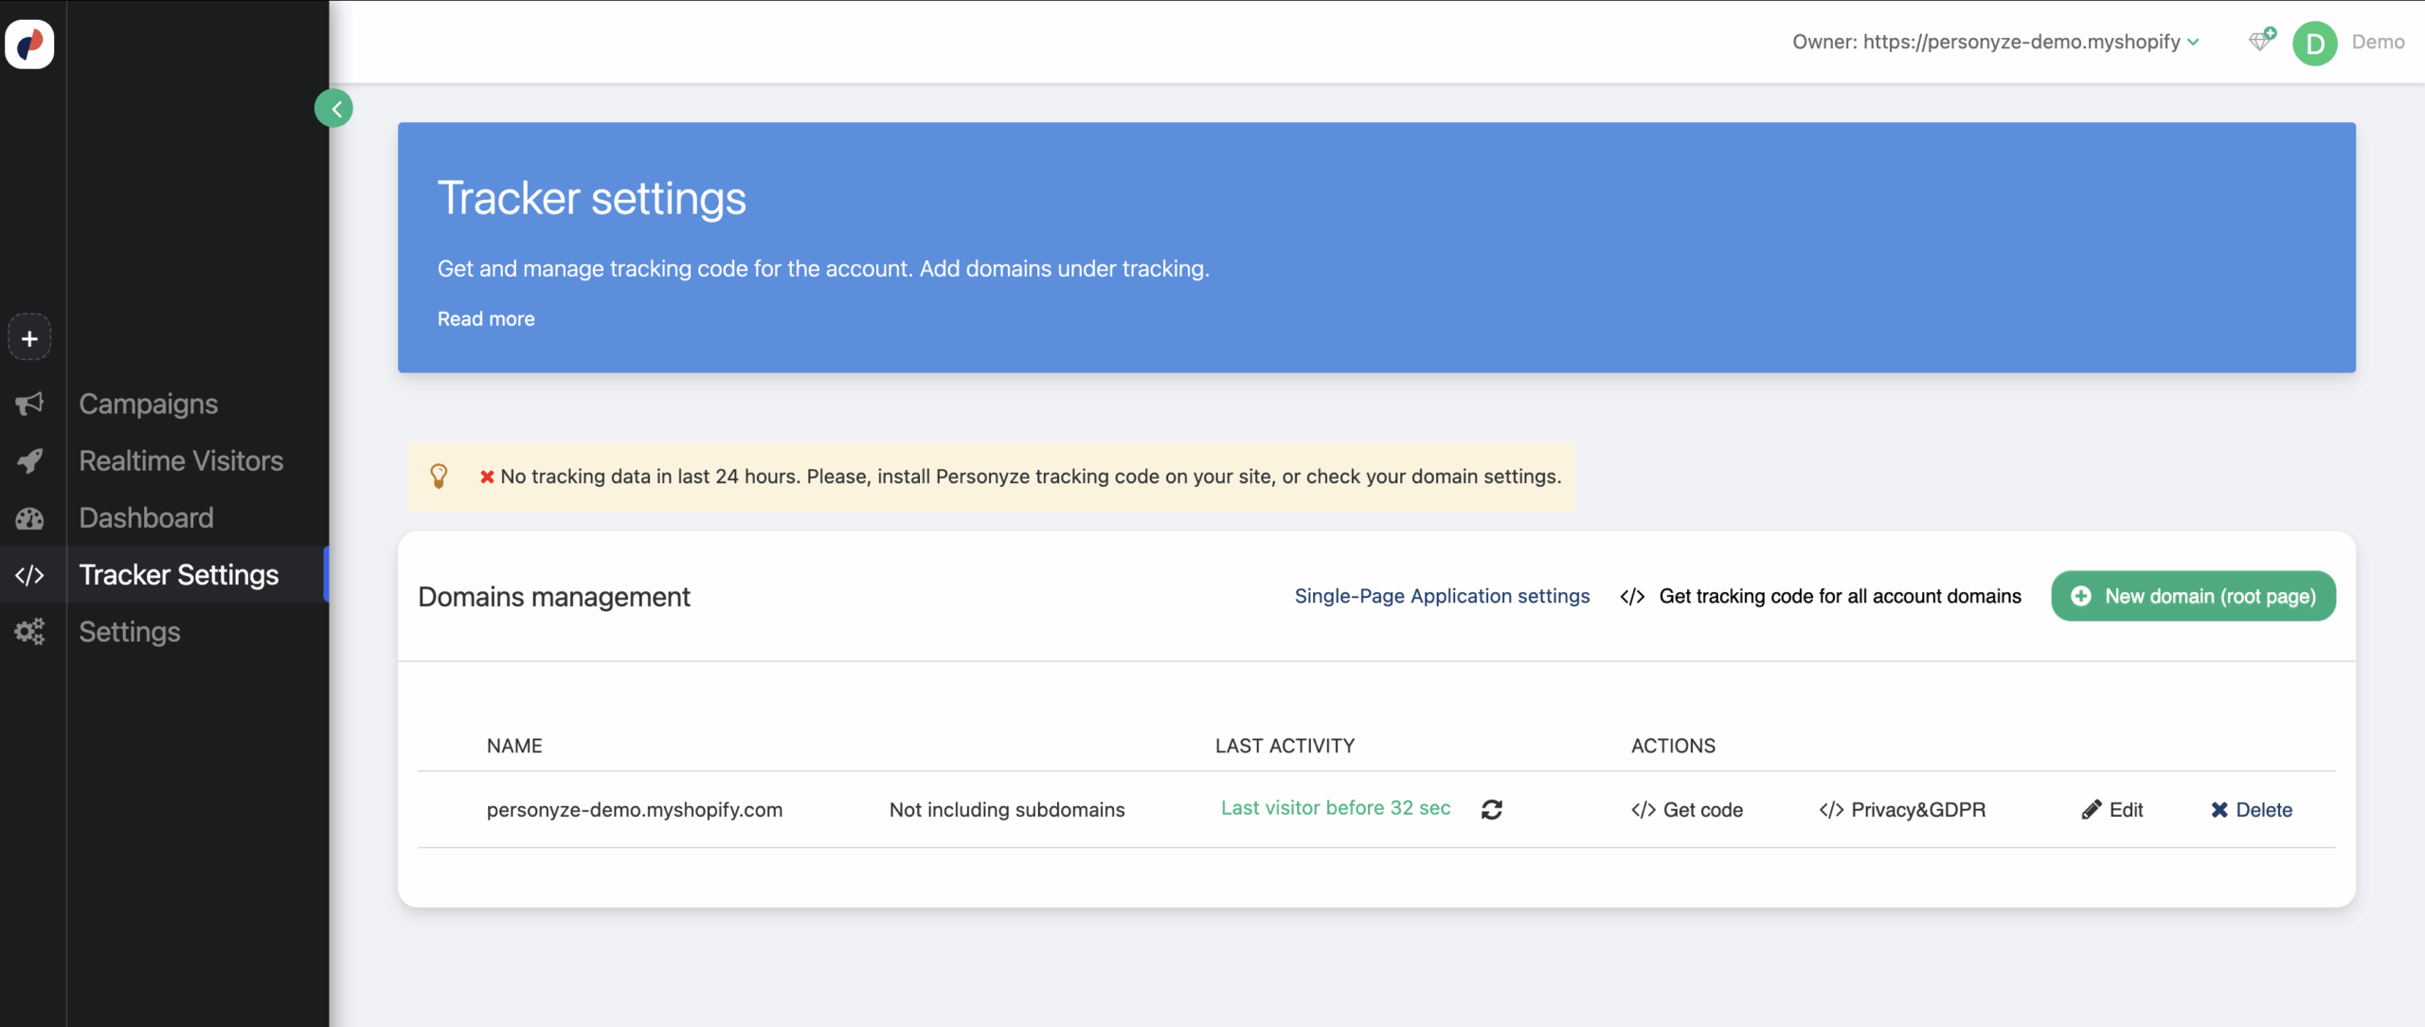Click the Tracker settings banner title
2425x1027 pixels.
coord(592,198)
